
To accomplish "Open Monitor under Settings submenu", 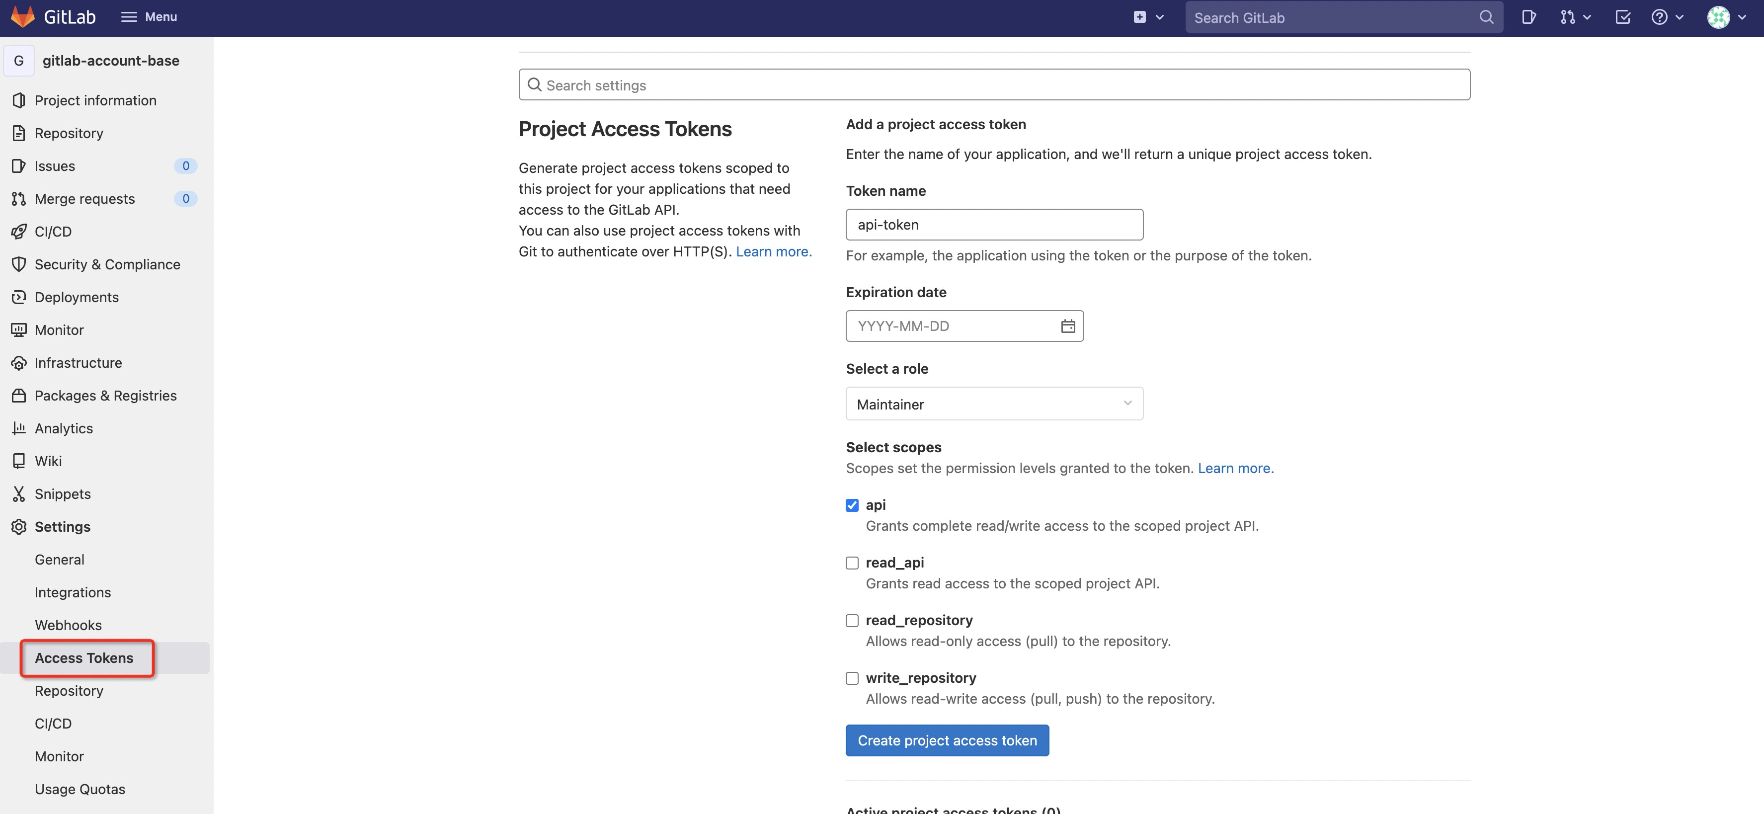I will pos(60,756).
